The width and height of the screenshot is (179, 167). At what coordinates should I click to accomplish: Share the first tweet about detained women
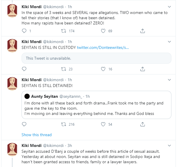pyautogui.click(x=143, y=31)
